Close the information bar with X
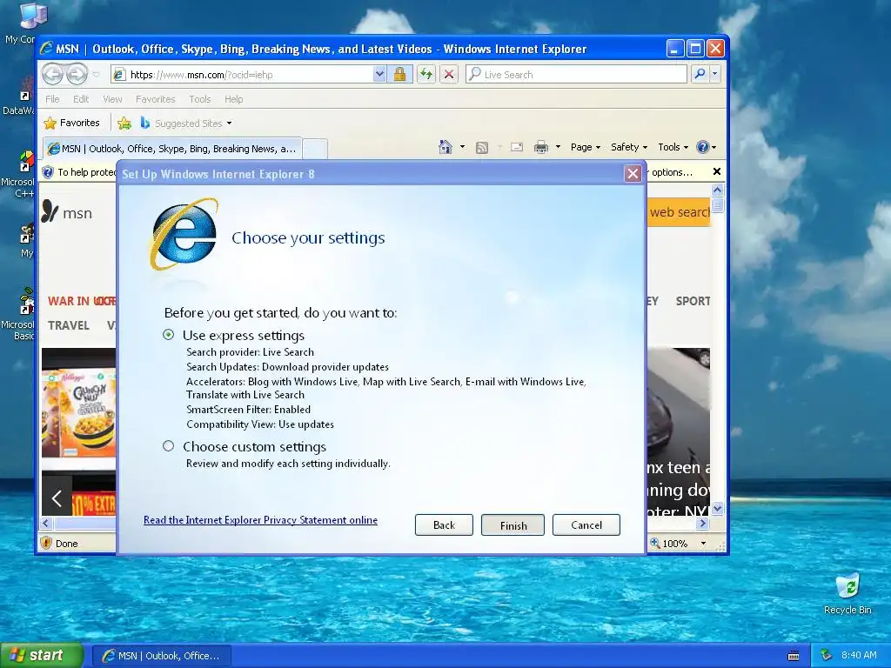The height and width of the screenshot is (668, 891). 717,171
